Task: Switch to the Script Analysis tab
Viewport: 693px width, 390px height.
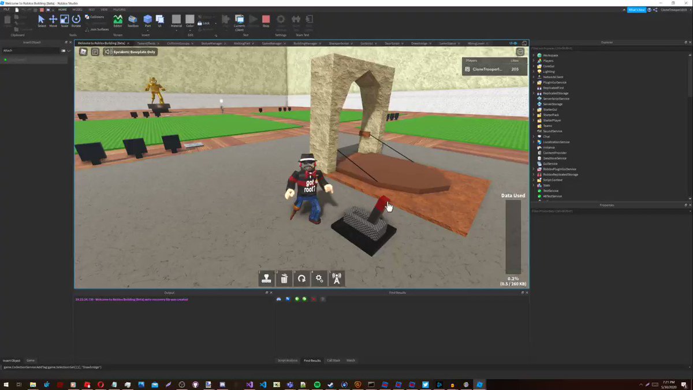Action: [288, 361]
